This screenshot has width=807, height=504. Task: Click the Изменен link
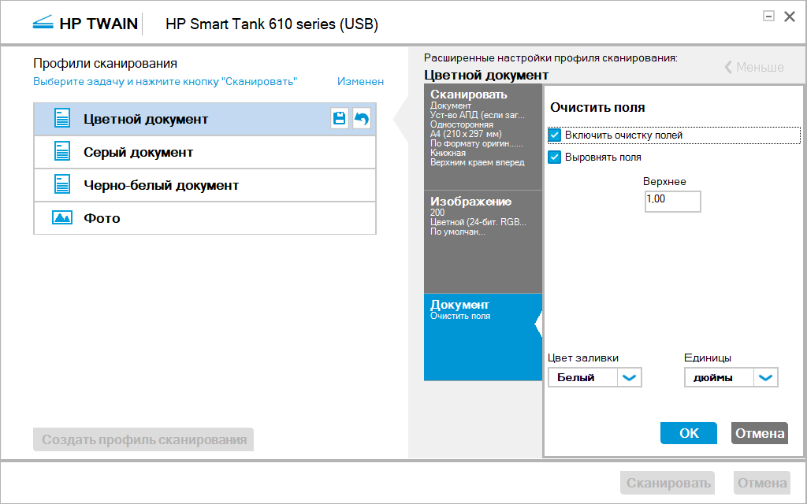(360, 81)
